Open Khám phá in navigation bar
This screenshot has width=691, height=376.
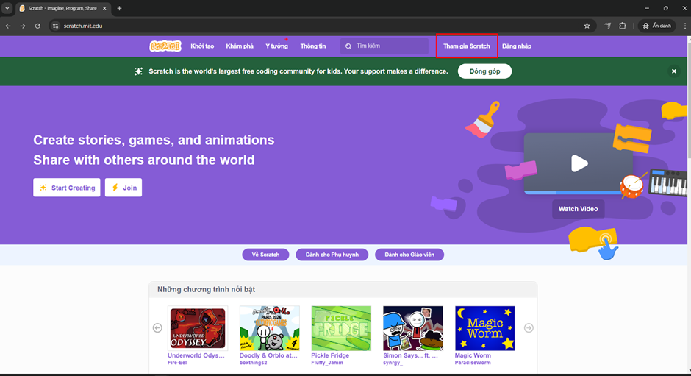click(240, 46)
